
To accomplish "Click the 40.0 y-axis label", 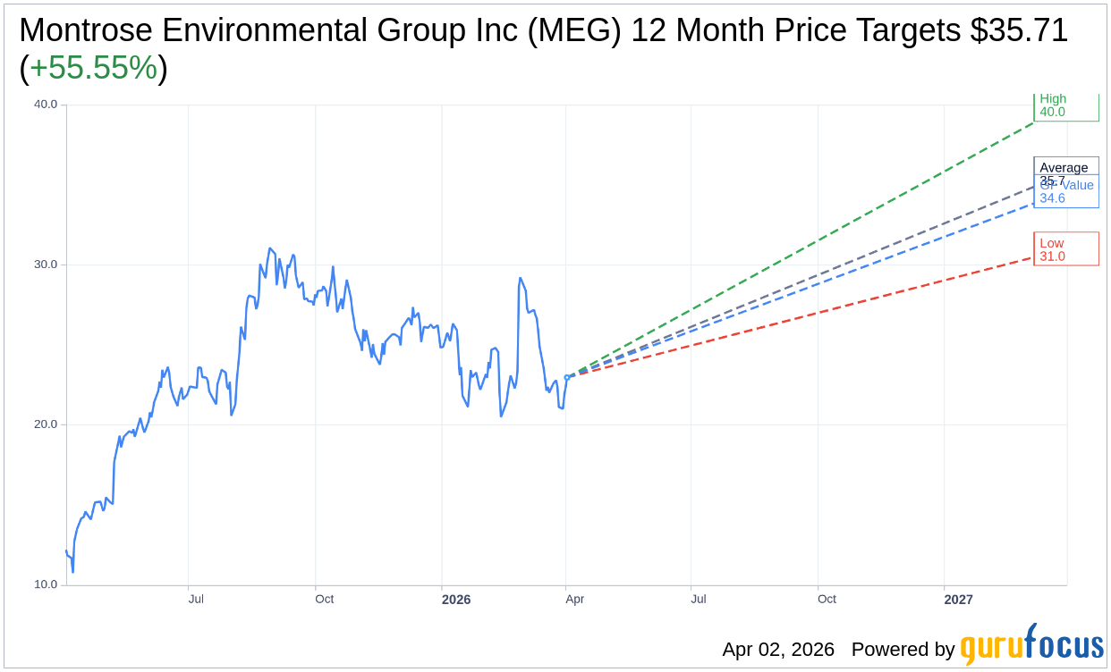I will [x=46, y=104].
